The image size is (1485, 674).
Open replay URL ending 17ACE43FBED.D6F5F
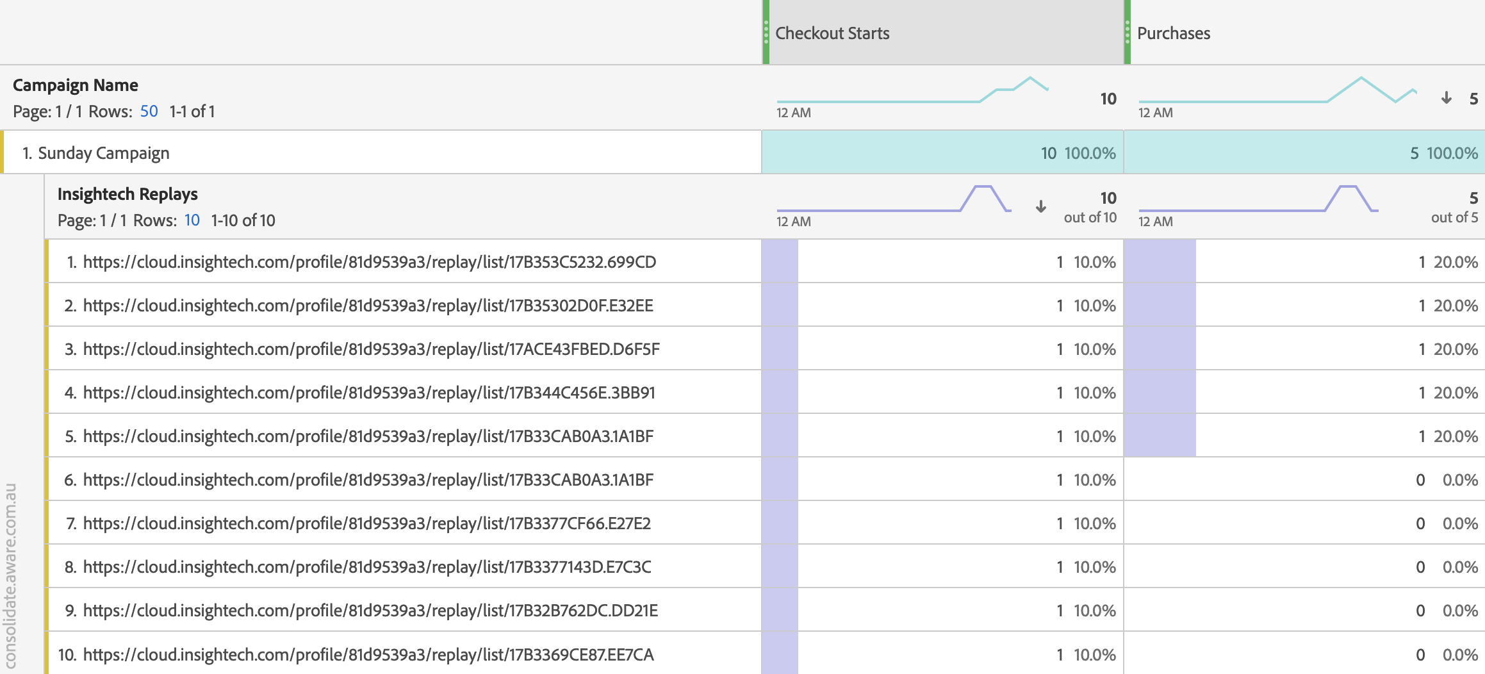[371, 349]
